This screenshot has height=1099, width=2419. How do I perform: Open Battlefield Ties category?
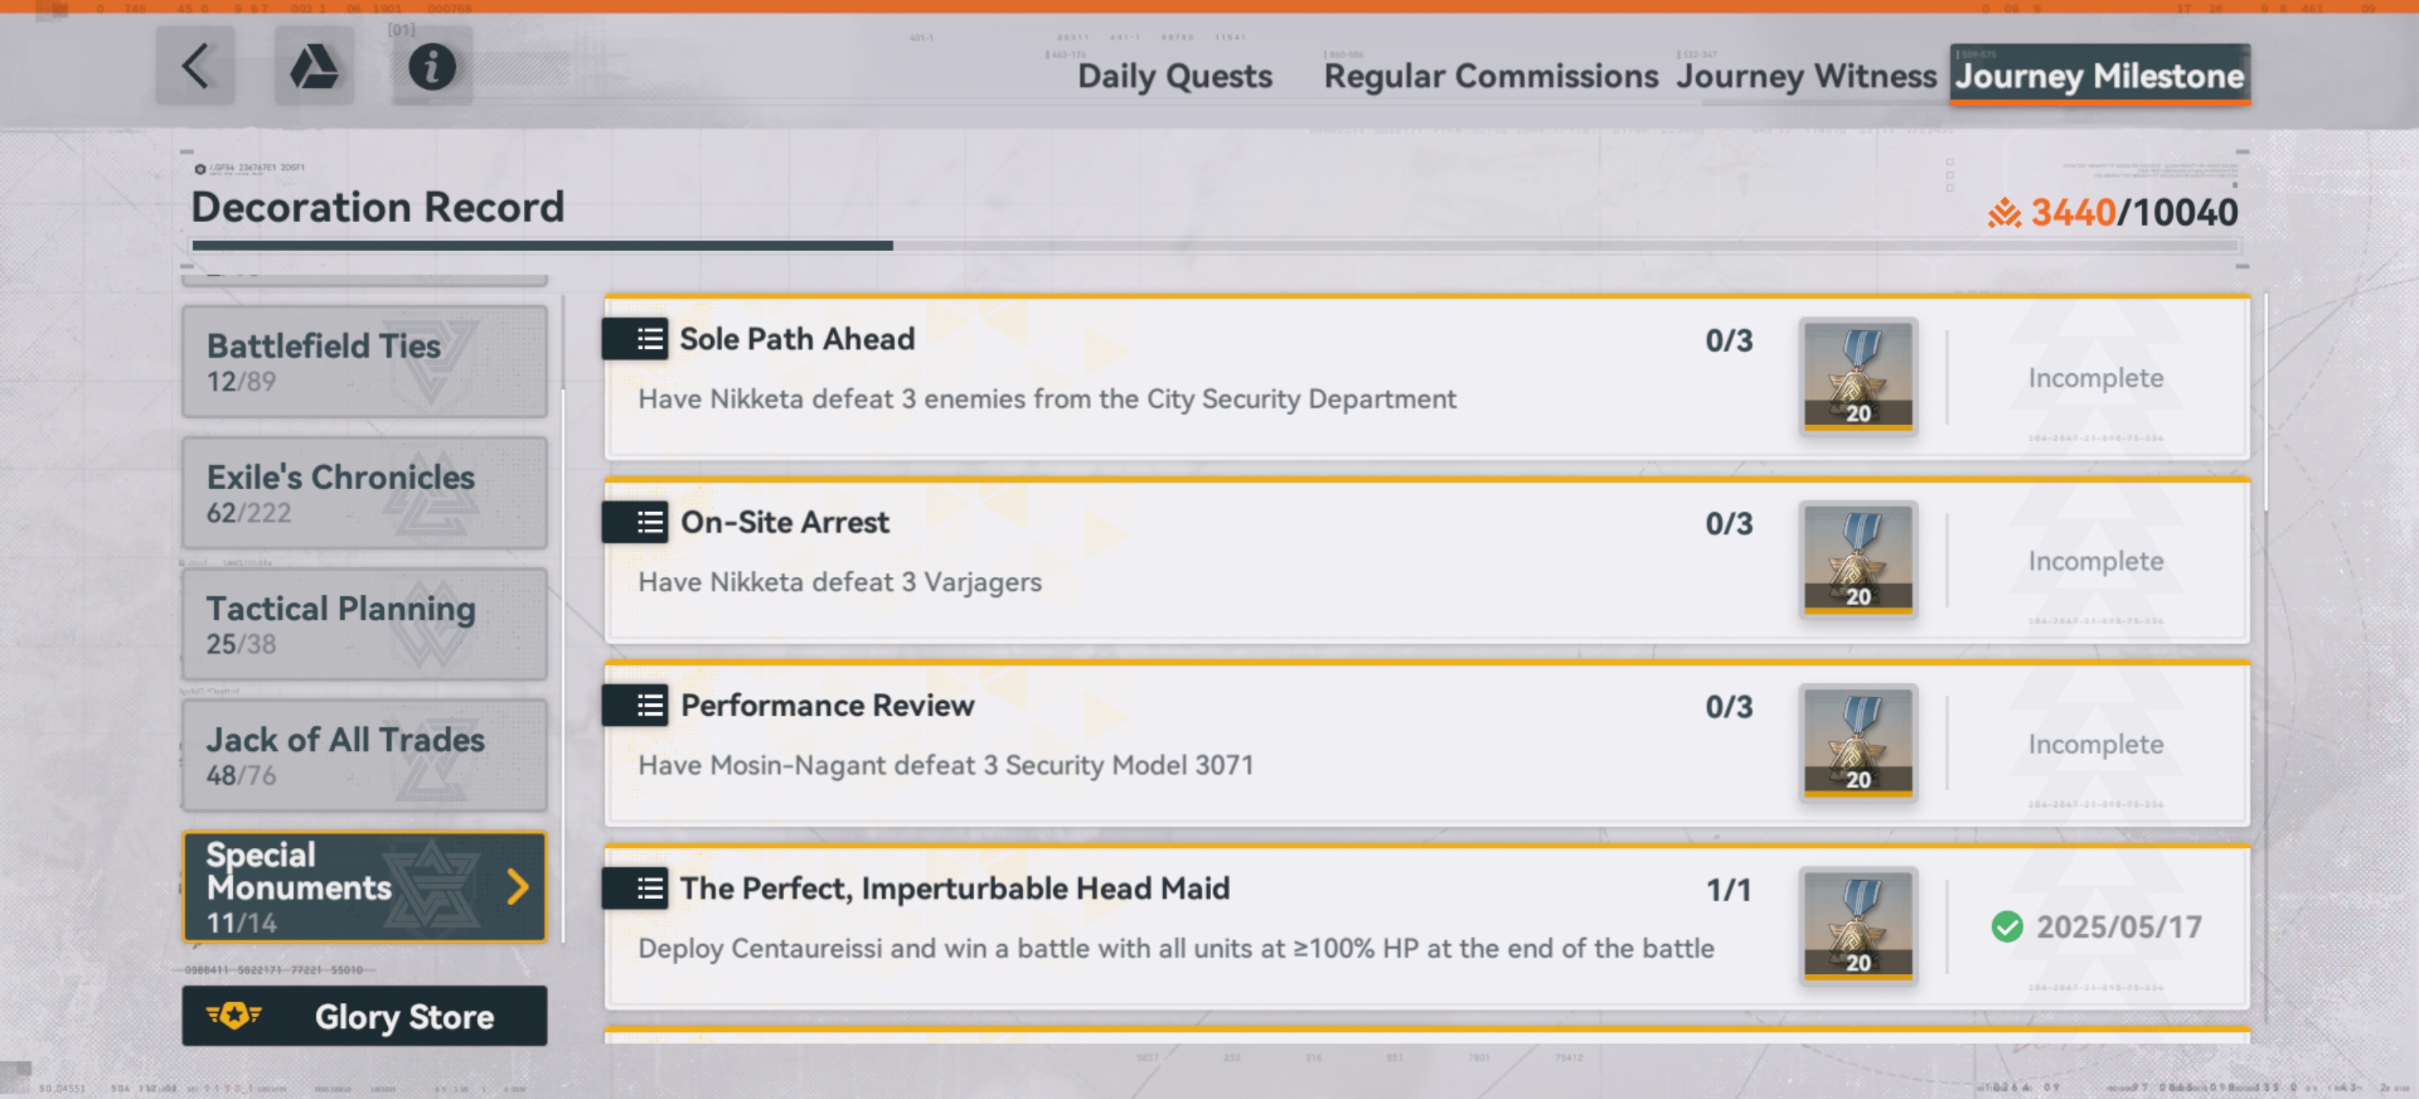tap(364, 361)
